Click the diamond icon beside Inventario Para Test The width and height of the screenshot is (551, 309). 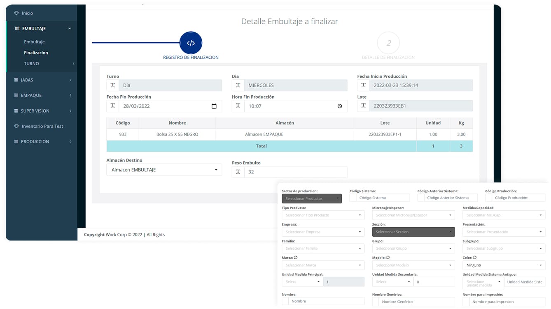(x=16, y=127)
